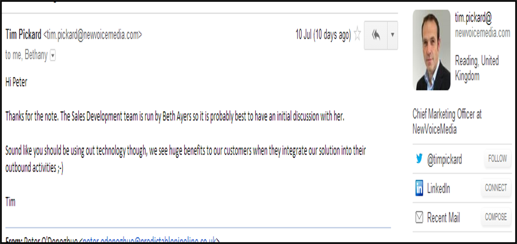The height and width of the screenshot is (244, 517).
Task: Expand recipient details arrow next to Bethany
Action: tap(53, 56)
